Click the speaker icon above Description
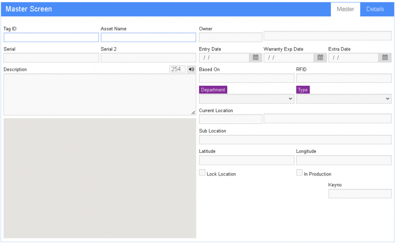Screen dimensions: 397x245 [192, 69]
